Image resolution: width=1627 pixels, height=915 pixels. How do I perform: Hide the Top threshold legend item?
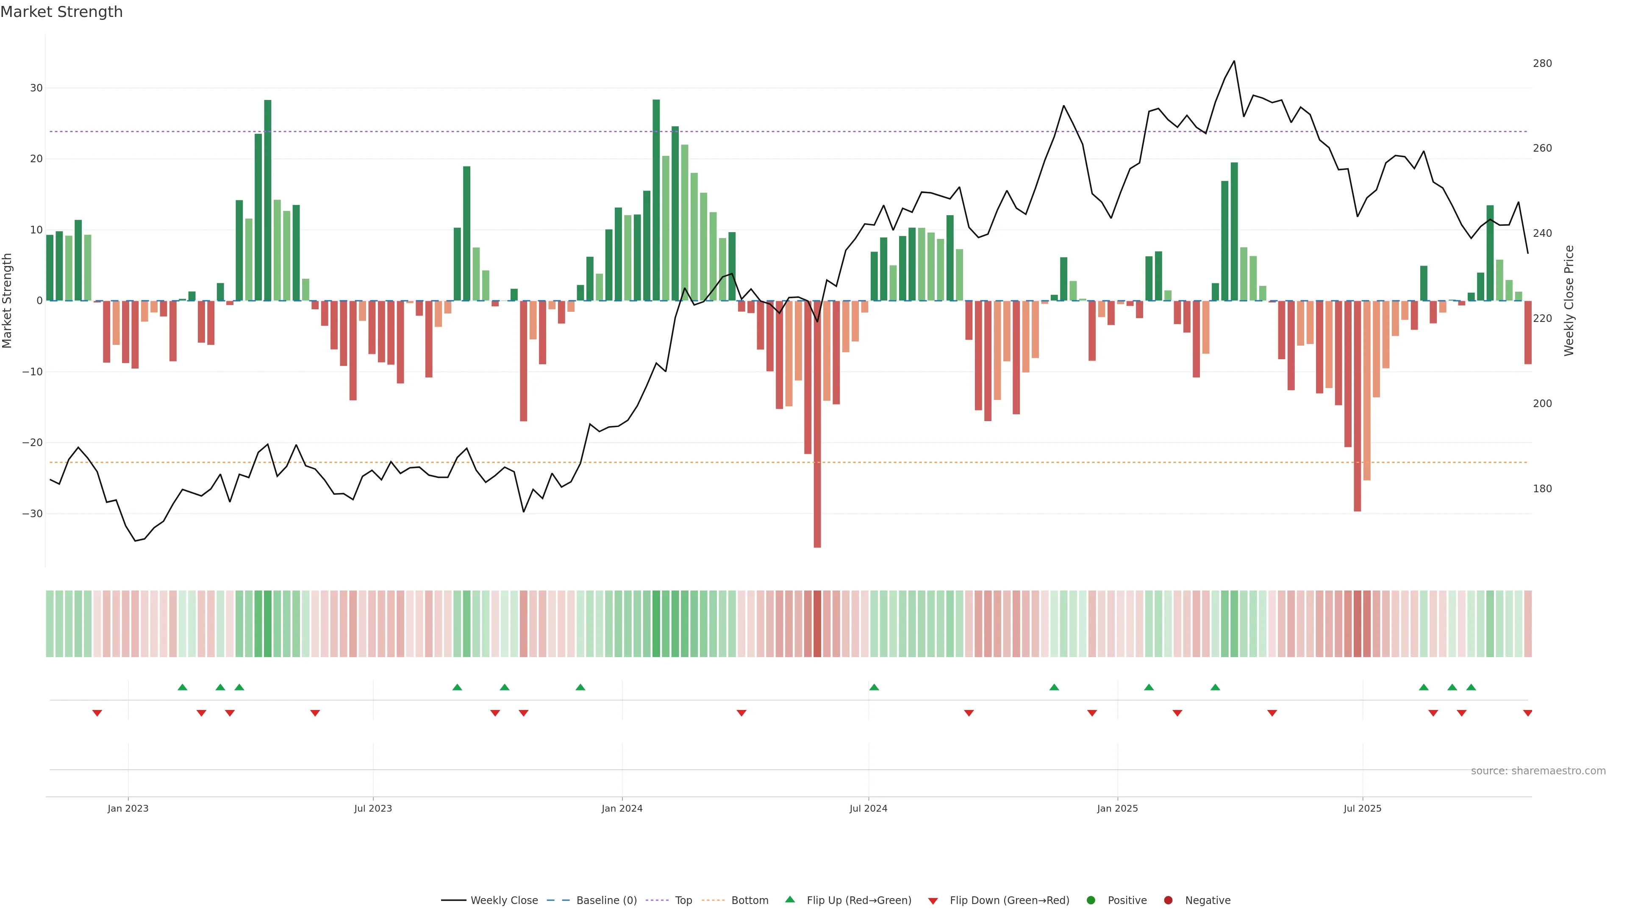(683, 900)
